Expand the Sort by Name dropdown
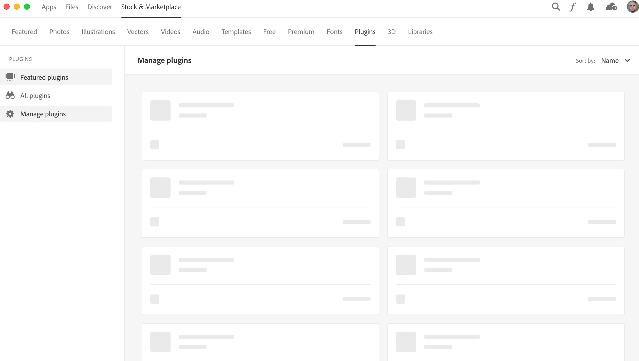The image size is (639, 361). pos(610,61)
